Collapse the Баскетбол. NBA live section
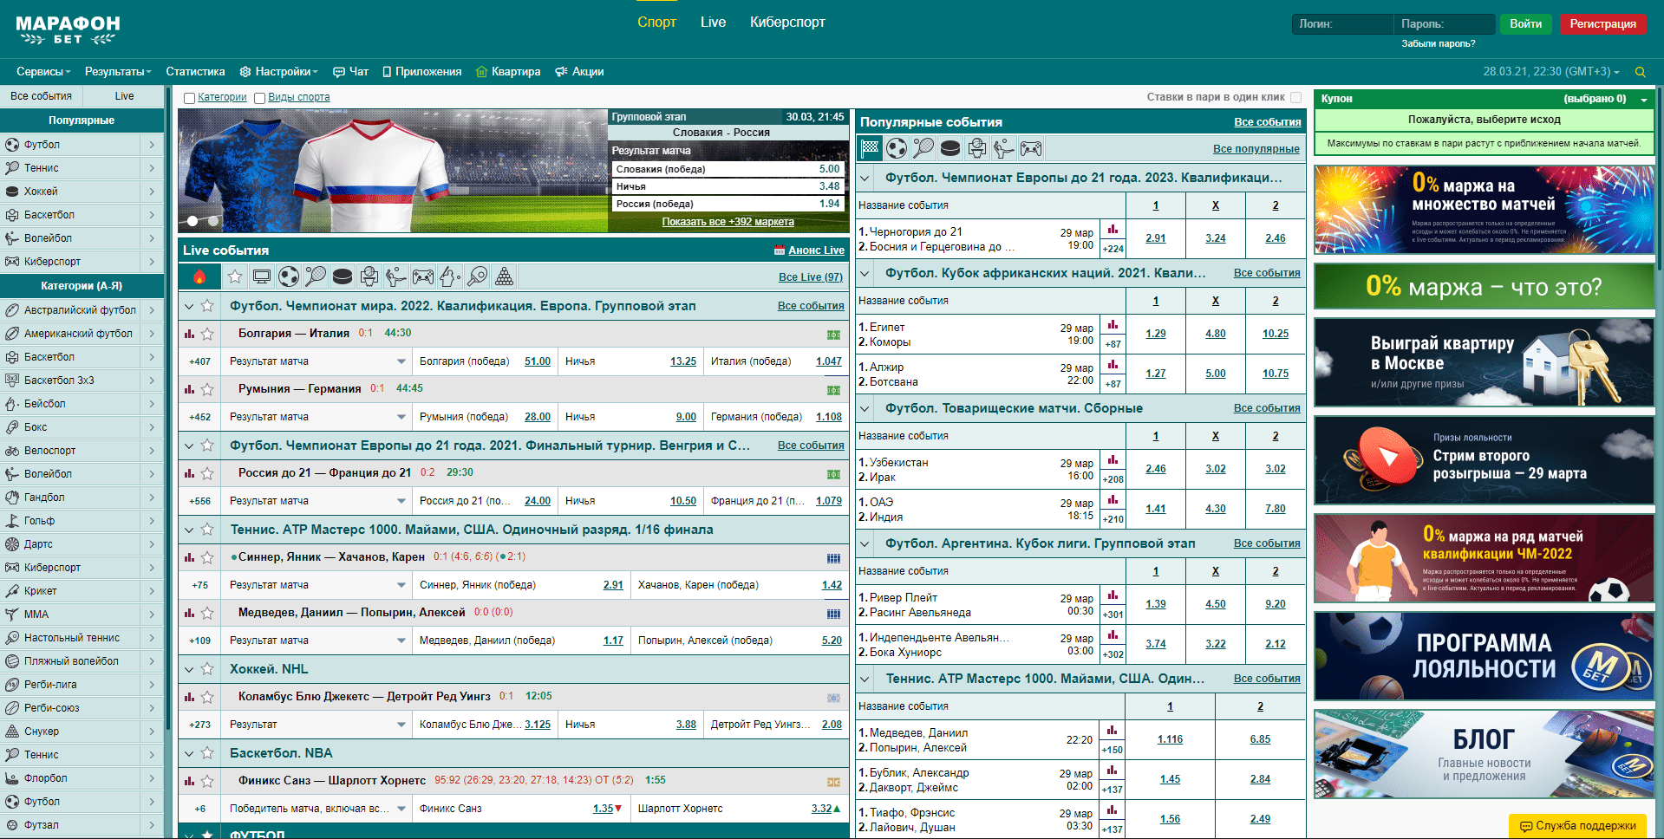The width and height of the screenshot is (1664, 839). [189, 753]
